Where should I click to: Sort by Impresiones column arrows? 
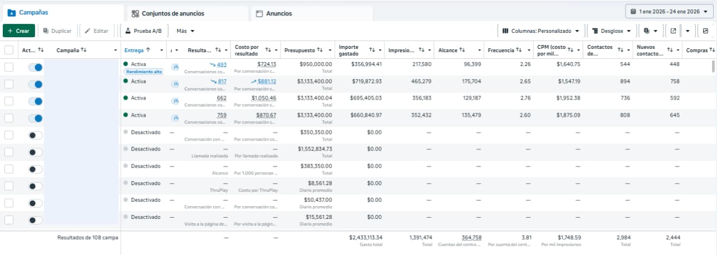[422, 50]
